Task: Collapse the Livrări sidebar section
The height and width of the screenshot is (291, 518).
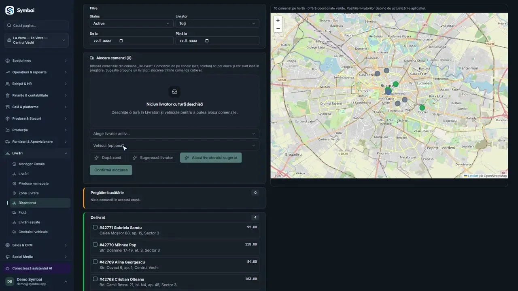Action: pyautogui.click(x=37, y=154)
